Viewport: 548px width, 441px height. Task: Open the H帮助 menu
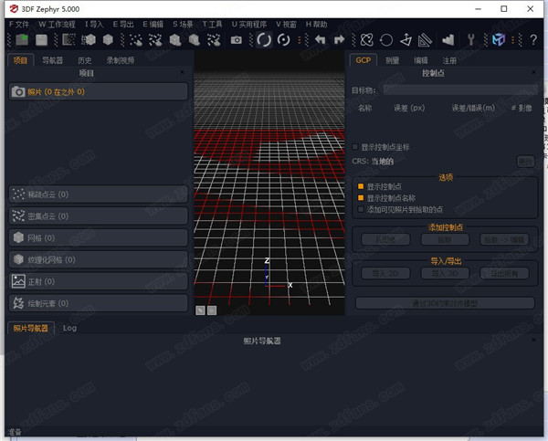tap(316, 24)
